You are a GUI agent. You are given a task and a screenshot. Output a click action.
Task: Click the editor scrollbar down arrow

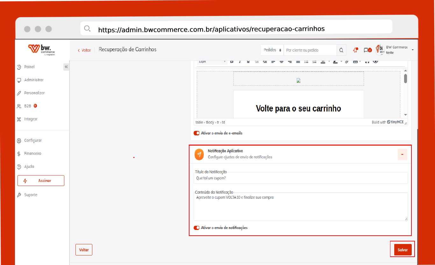point(405,115)
